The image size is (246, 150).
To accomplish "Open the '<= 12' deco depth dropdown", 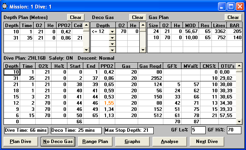I will (112, 32).
